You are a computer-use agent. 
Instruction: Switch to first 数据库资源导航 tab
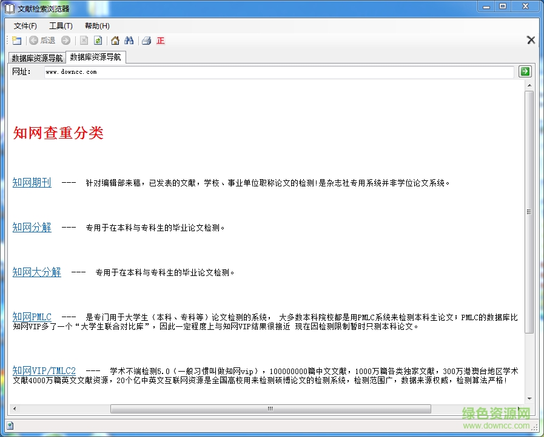(x=37, y=58)
